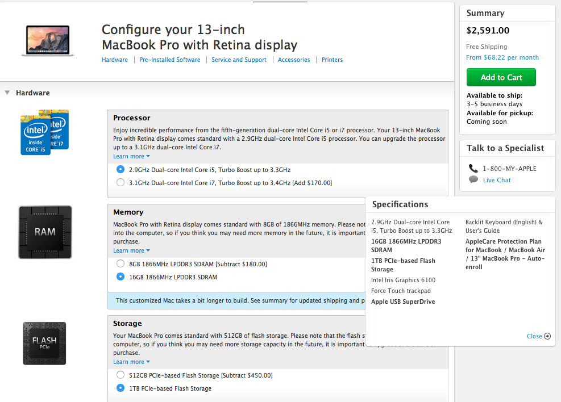The width and height of the screenshot is (561, 402).
Task: Click Intel Iris Graphics 6100 spec line
Action: pos(403,280)
